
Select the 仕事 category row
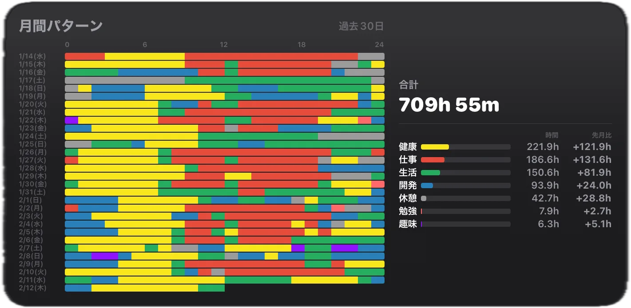(x=505, y=160)
